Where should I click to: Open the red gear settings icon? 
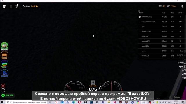point(3,86)
